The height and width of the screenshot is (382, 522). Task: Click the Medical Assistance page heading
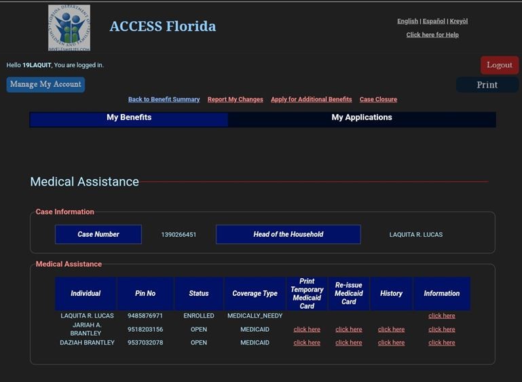tap(85, 182)
